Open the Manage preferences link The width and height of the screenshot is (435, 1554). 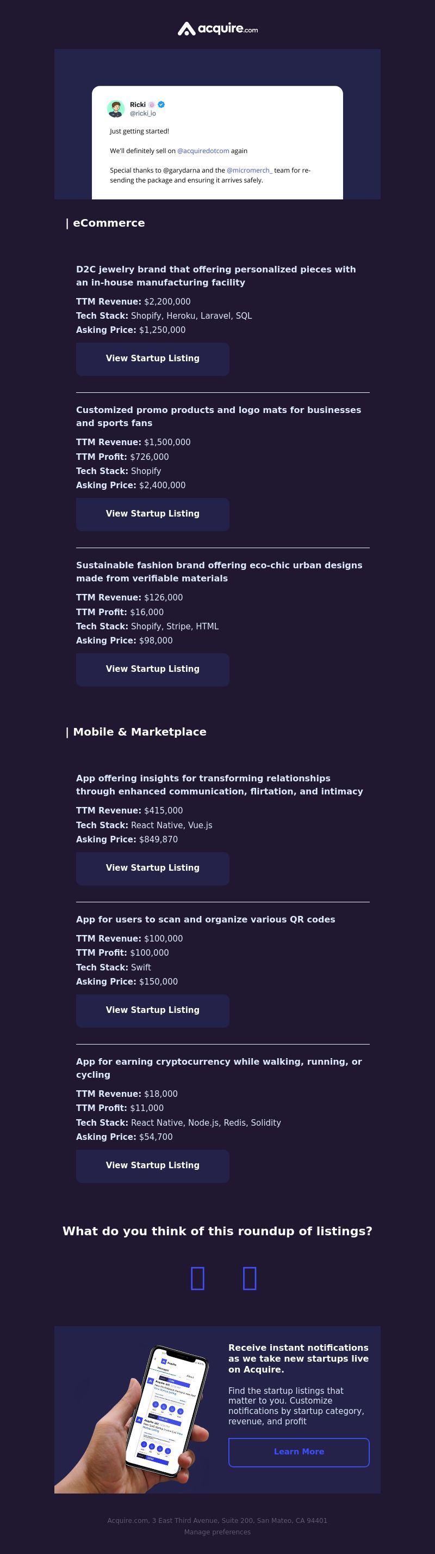tap(217, 1532)
